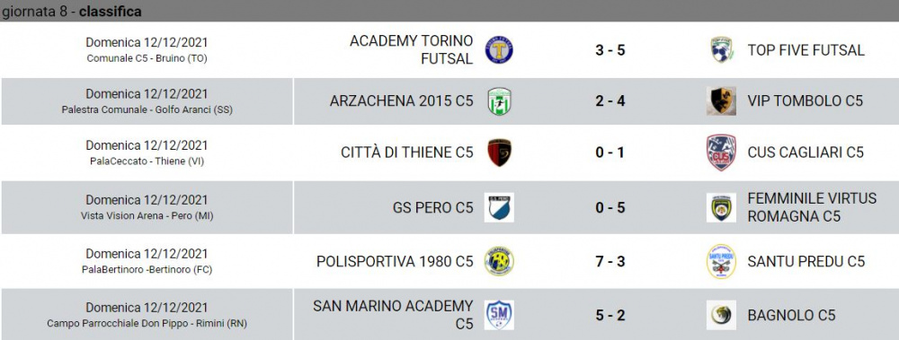Select the Bagnolo C5 logo

[x=721, y=316]
